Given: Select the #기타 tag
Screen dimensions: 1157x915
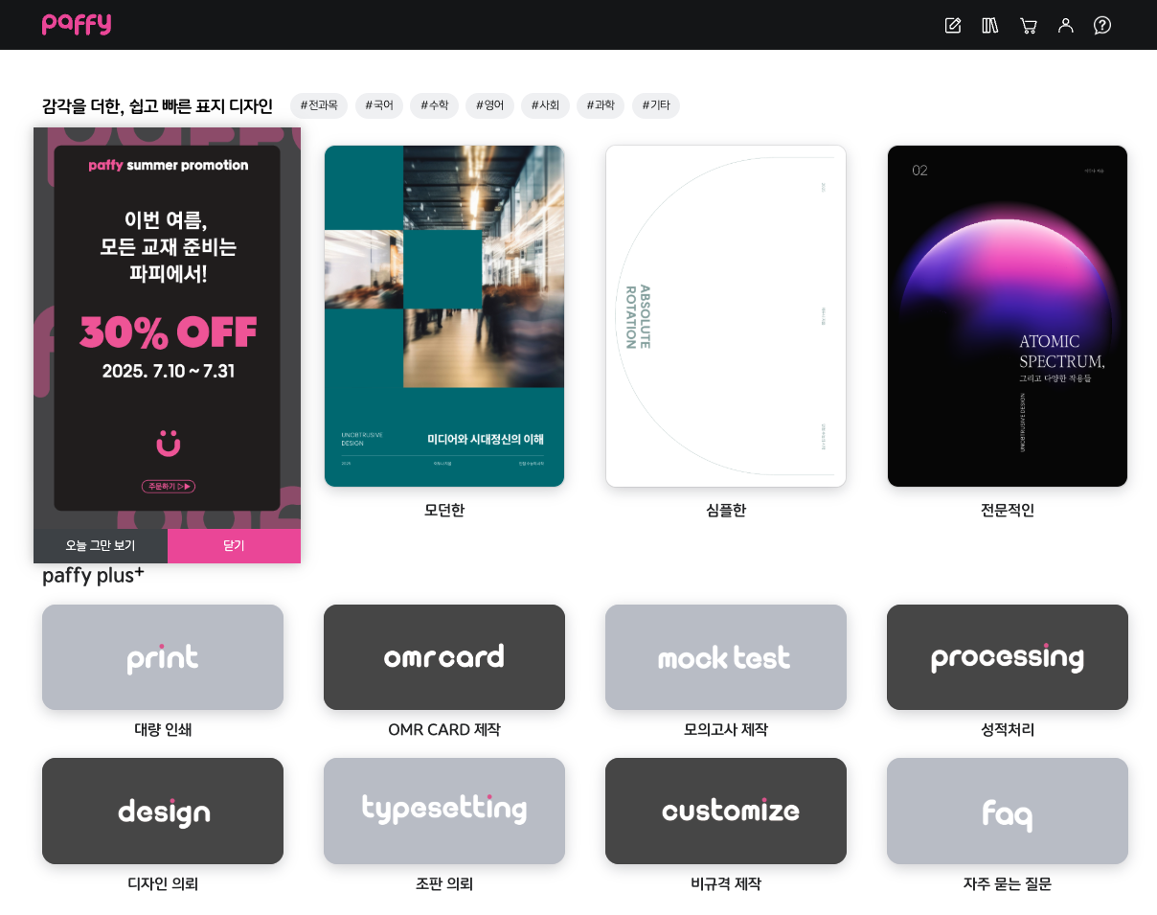Looking at the screenshot, I should (x=656, y=105).
